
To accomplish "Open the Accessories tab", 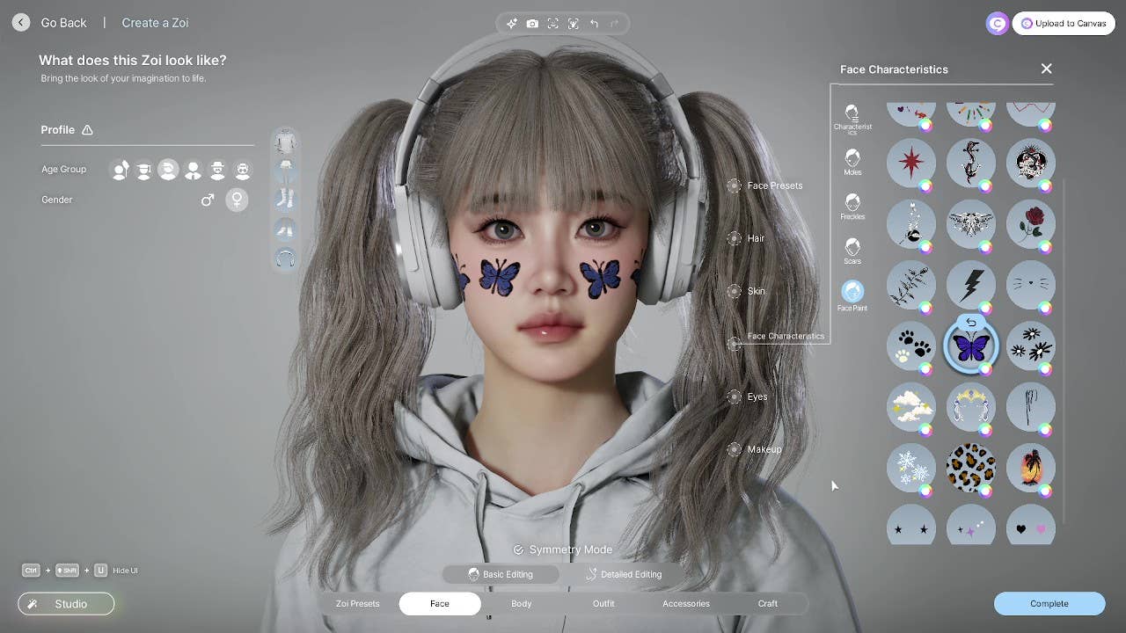I will pyautogui.click(x=686, y=604).
